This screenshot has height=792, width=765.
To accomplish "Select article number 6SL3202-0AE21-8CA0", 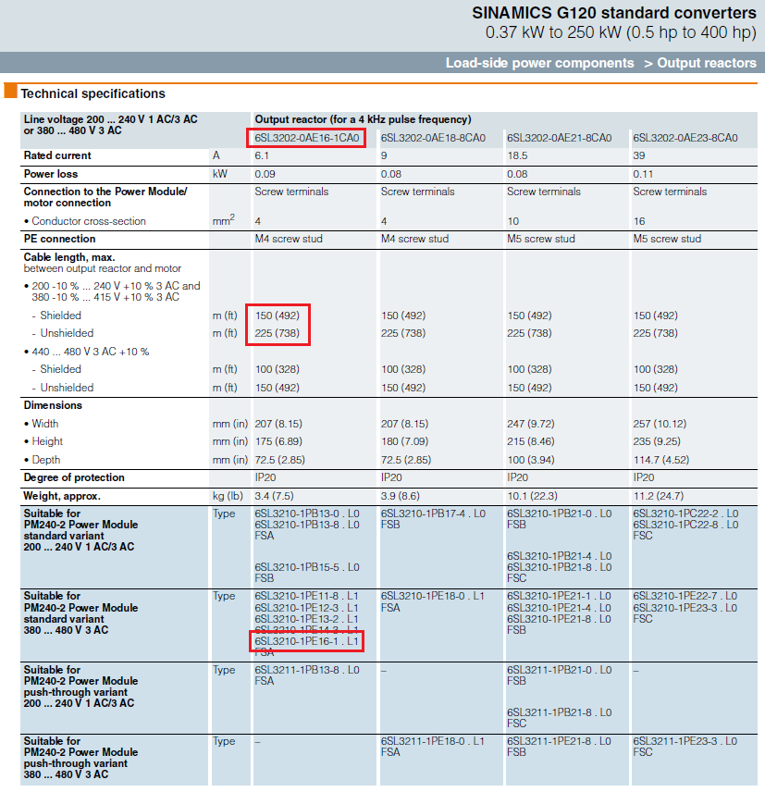I will click(x=559, y=138).
